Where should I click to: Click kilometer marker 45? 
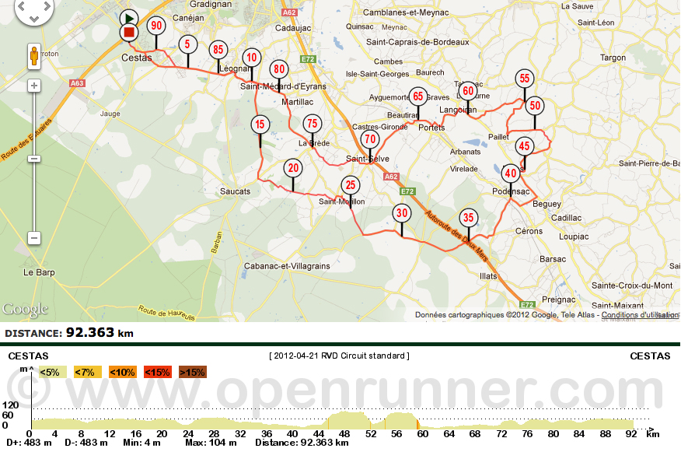click(525, 146)
